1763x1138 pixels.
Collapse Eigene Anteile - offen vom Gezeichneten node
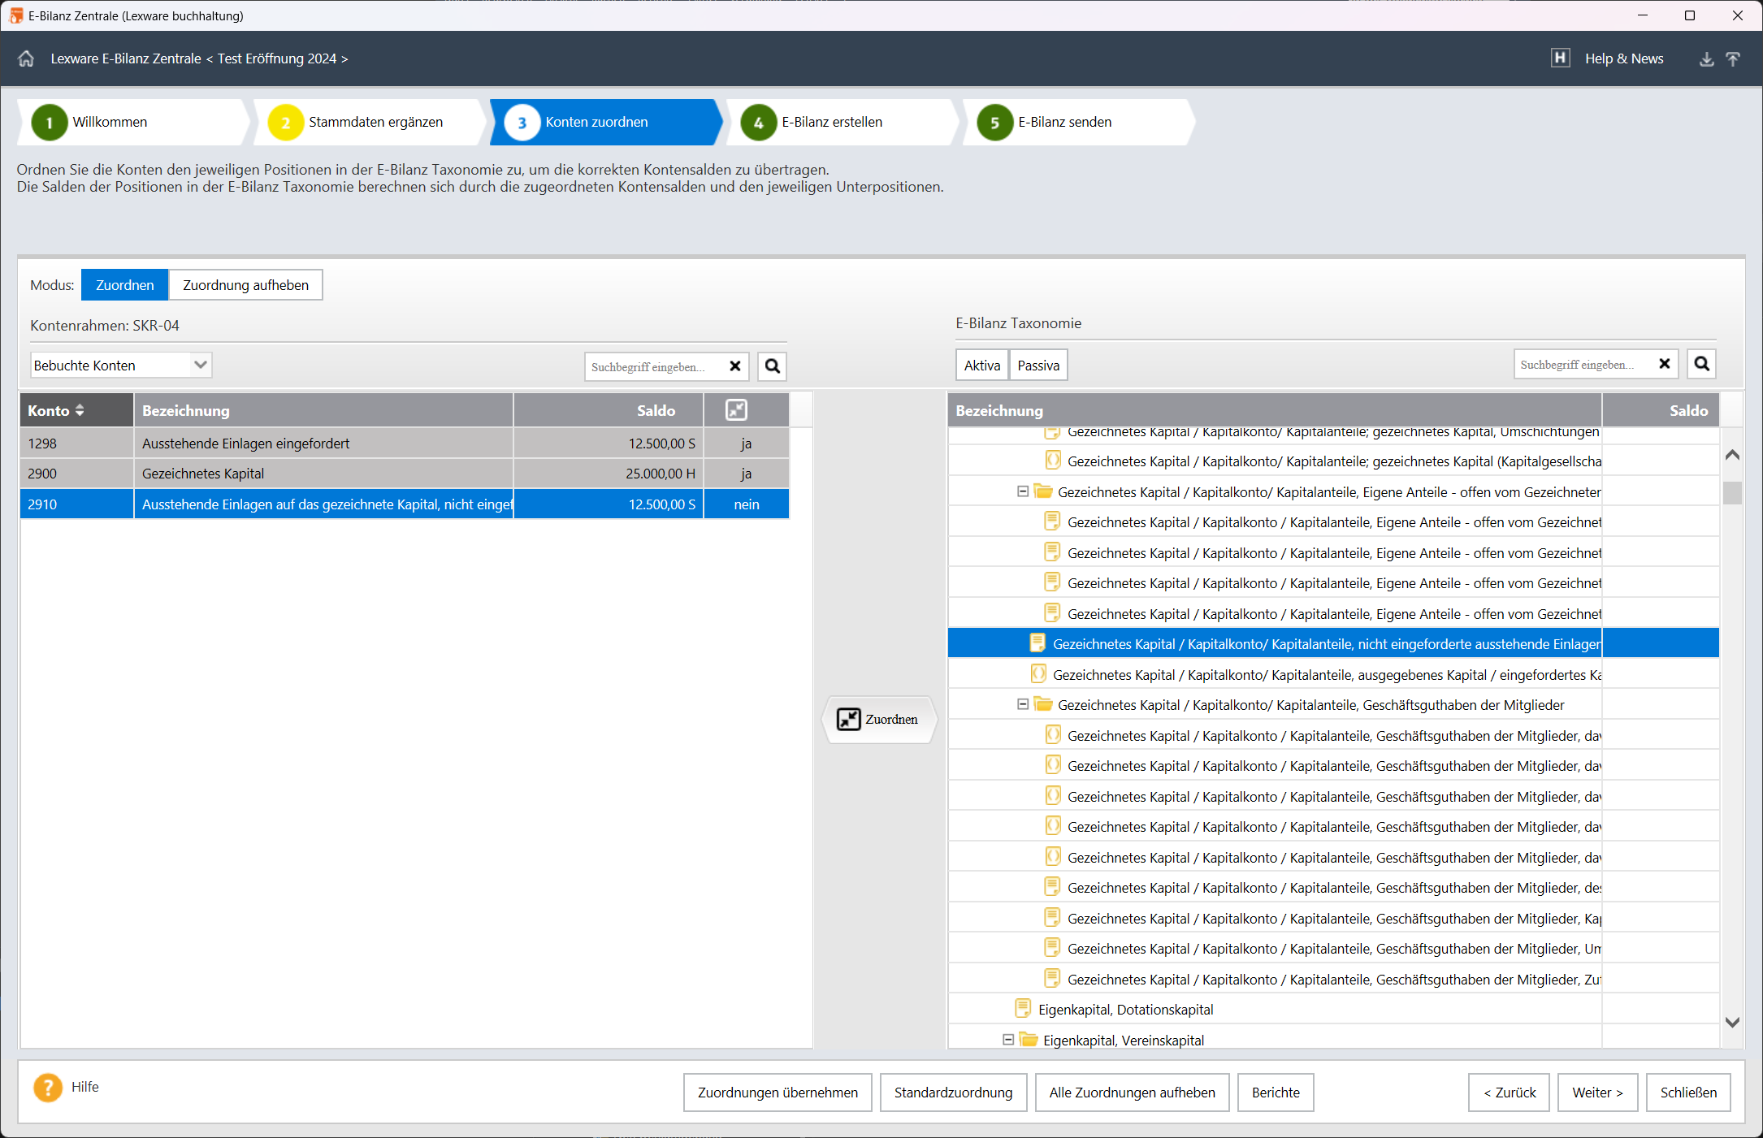(1023, 491)
